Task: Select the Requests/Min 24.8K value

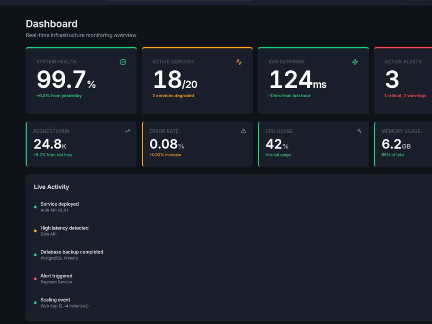Action: click(50, 144)
